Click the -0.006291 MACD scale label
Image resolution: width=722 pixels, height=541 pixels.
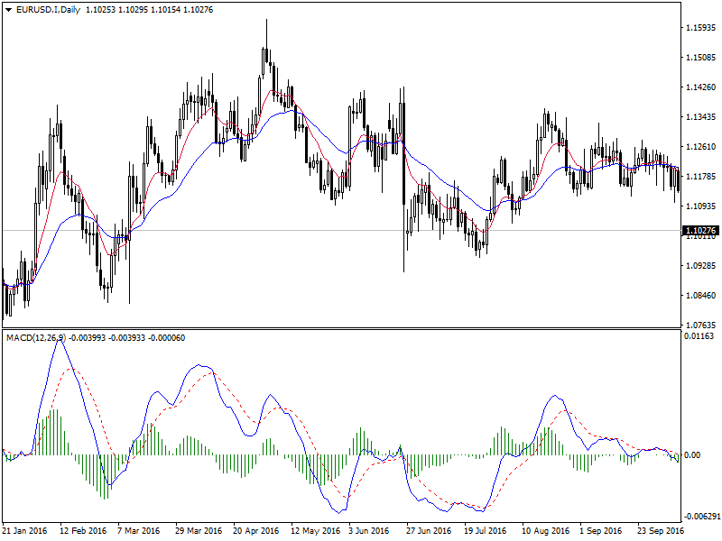click(x=702, y=516)
